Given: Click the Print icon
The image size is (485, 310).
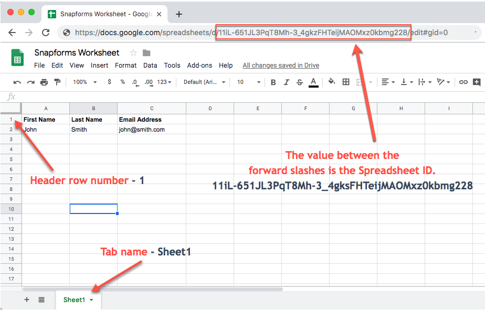Looking at the screenshot, I should (x=44, y=82).
